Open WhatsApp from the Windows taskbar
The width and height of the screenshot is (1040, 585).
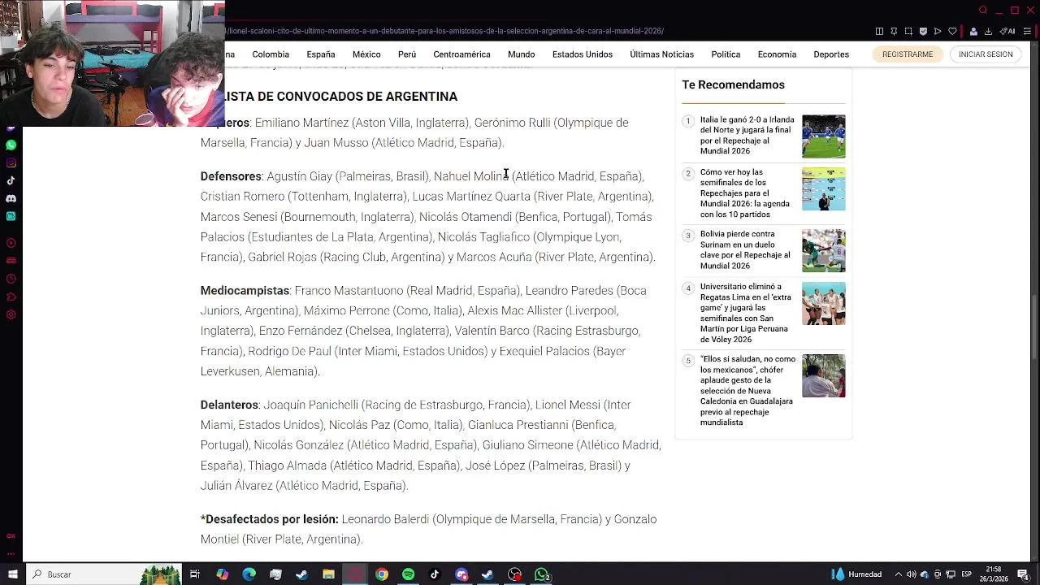(542, 574)
